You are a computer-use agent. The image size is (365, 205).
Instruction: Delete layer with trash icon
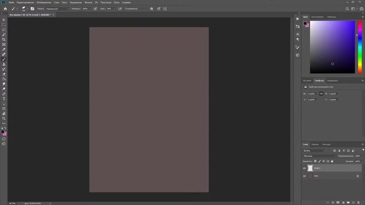click(359, 203)
